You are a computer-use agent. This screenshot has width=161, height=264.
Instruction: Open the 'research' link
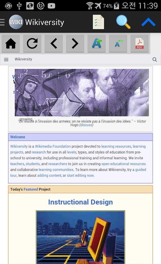(x=39, y=152)
